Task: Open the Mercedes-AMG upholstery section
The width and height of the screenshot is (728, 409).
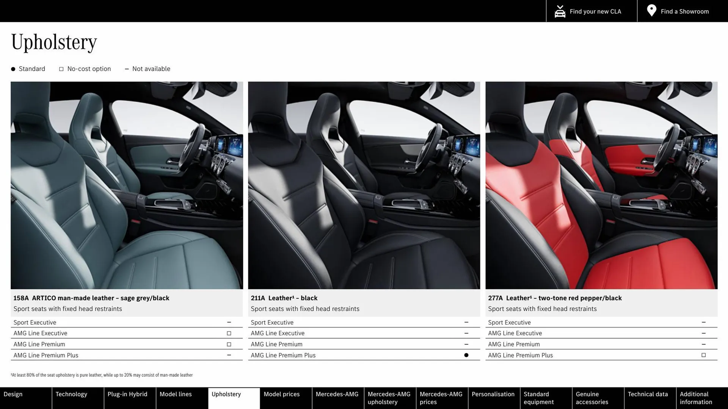Action: (x=389, y=398)
